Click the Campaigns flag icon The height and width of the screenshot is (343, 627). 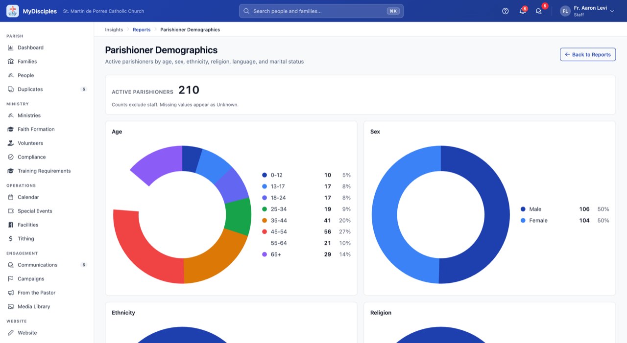[11, 278]
